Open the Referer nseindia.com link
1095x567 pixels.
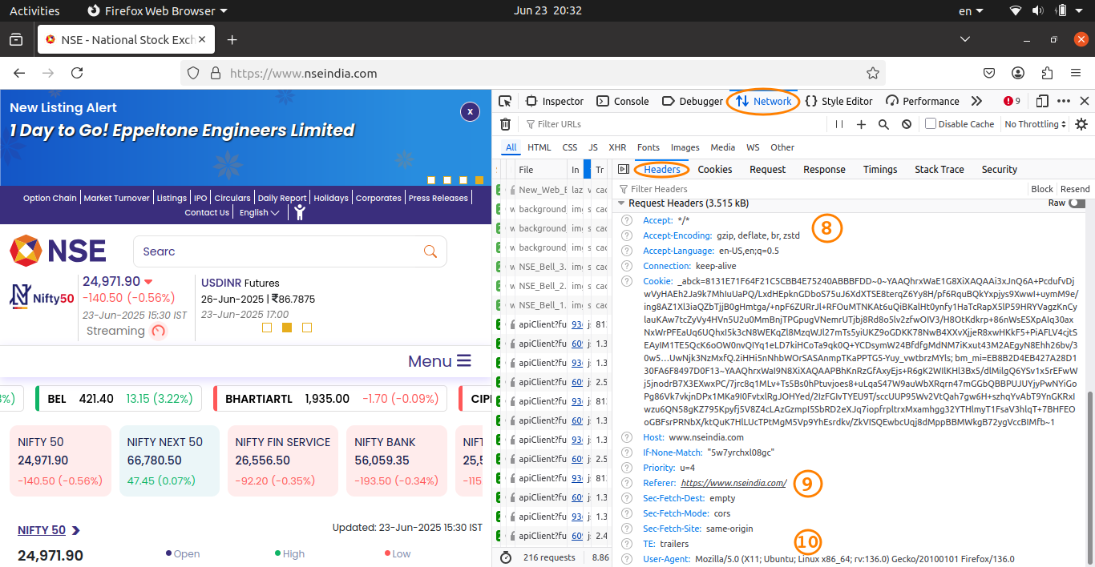pyautogui.click(x=733, y=483)
